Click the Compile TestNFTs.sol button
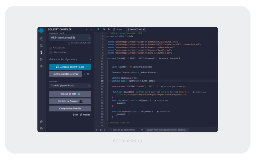Image resolution: width=260 pixels, height=161 pixels. 70,67
